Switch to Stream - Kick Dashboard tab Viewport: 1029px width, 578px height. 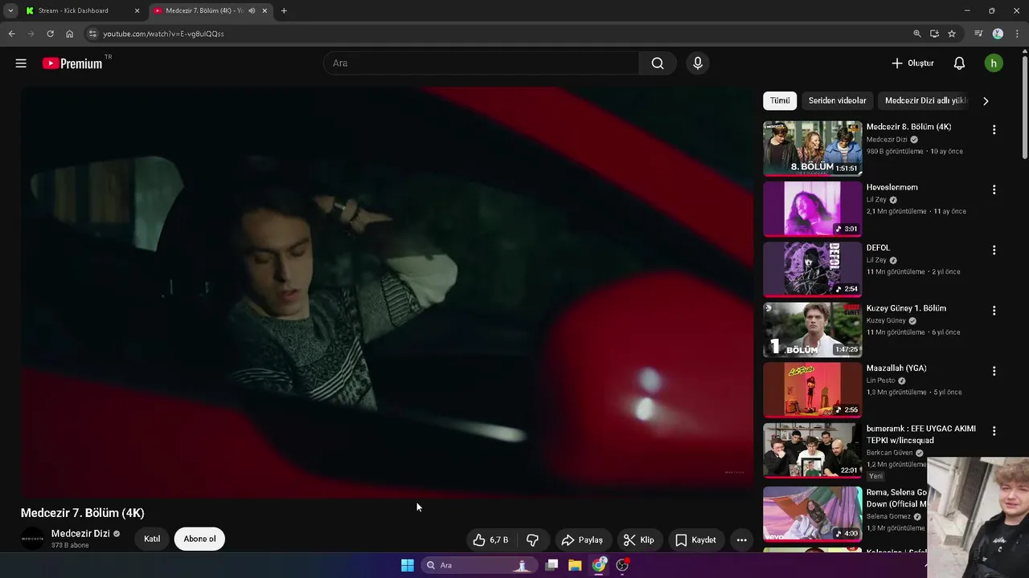(x=79, y=10)
